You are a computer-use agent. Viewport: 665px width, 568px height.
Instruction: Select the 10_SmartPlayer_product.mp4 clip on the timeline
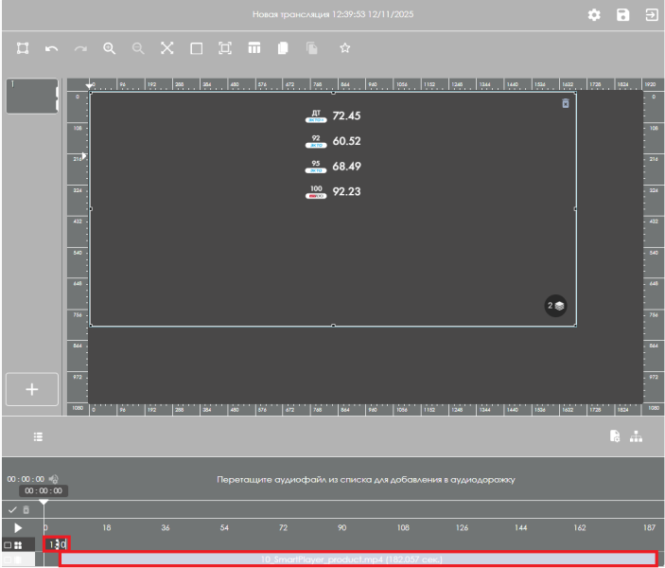click(x=357, y=559)
